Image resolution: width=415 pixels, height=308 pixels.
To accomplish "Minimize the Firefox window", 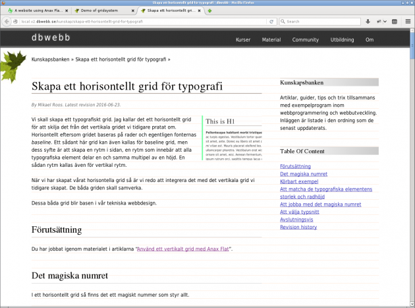I will click(x=403, y=3).
